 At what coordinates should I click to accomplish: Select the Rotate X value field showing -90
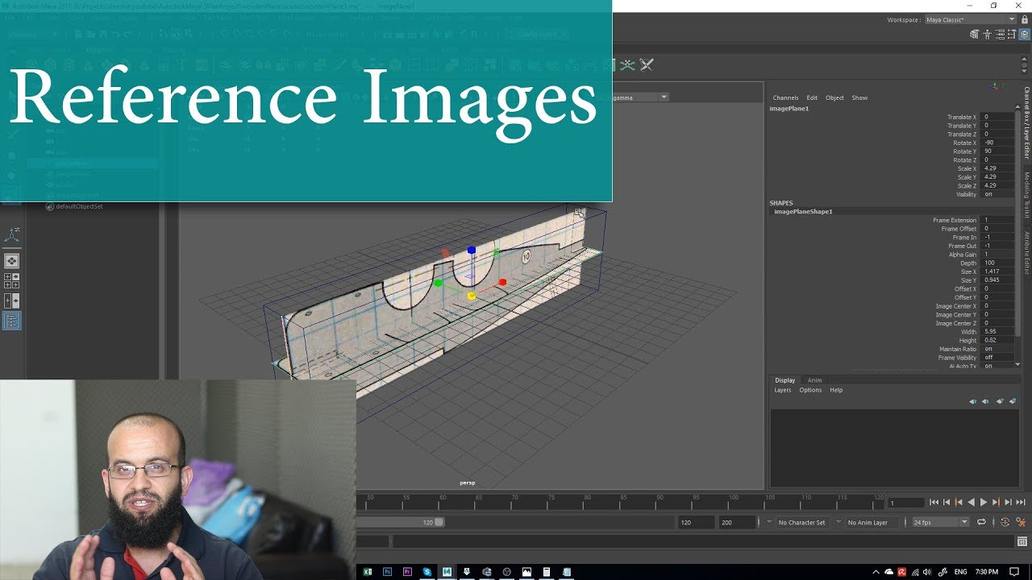[998, 143]
